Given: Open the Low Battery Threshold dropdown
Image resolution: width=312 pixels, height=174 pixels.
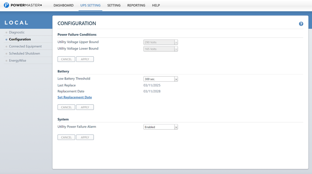Looking at the screenshot, I should (160, 79).
